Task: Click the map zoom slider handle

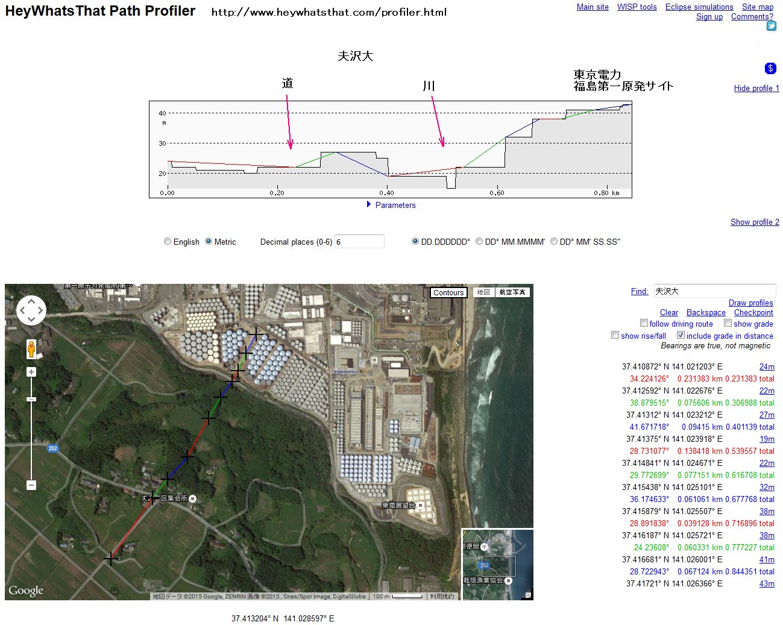Action: click(31, 399)
